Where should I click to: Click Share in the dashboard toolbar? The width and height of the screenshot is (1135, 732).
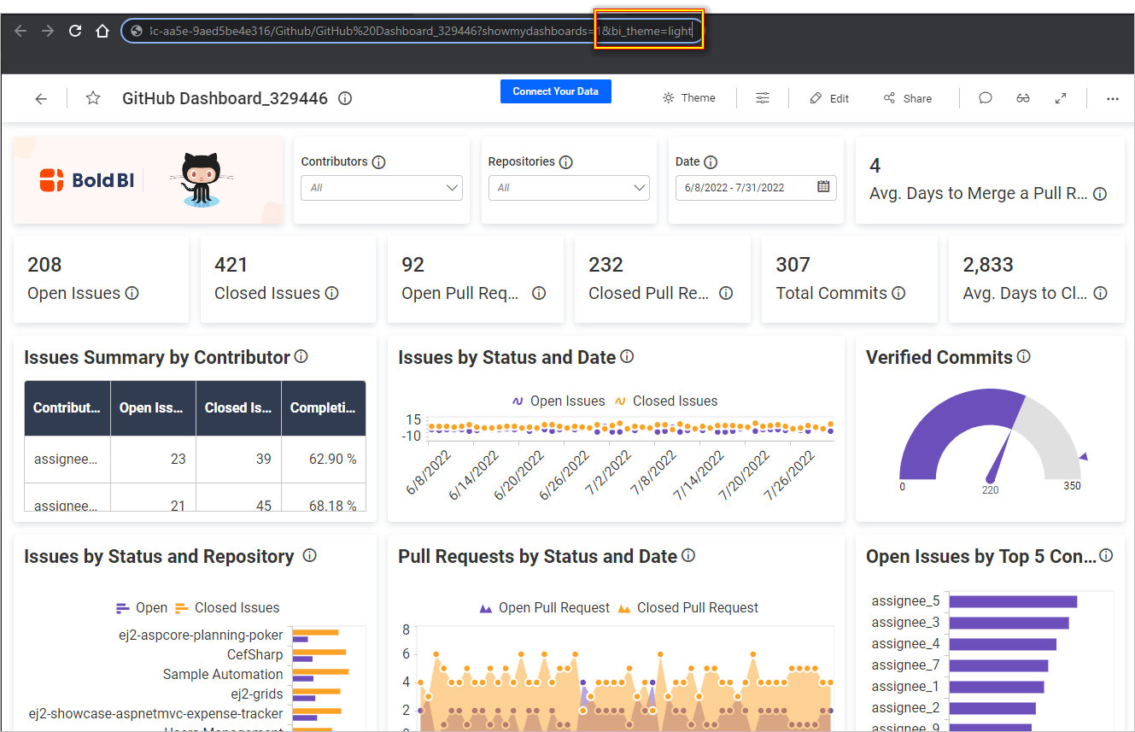pyautogui.click(x=908, y=98)
